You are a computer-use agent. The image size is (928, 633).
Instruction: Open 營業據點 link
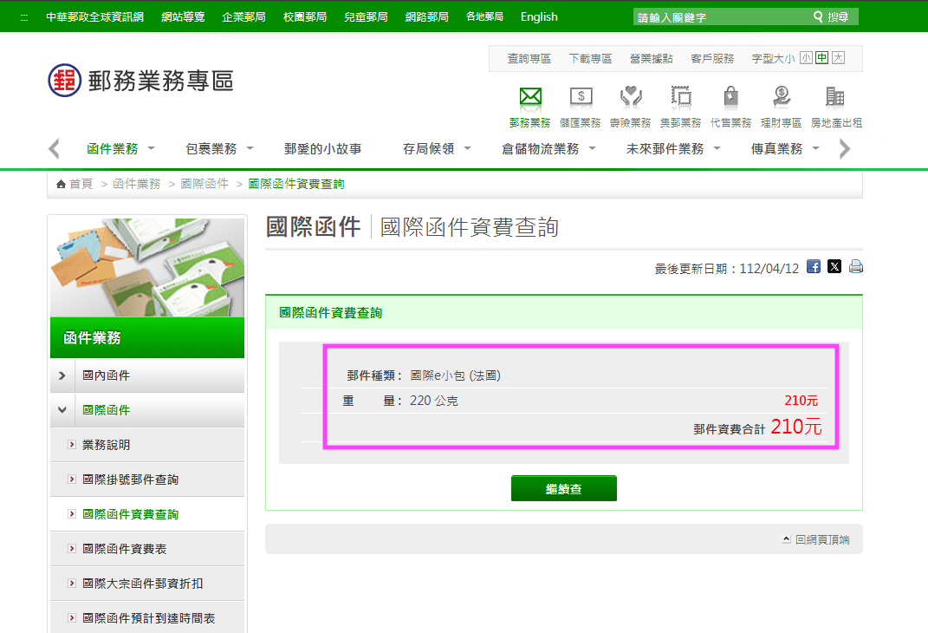(x=651, y=59)
